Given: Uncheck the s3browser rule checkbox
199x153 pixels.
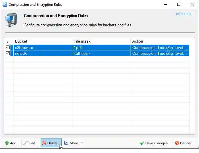Looking at the screenshot, I should tap(8, 48).
